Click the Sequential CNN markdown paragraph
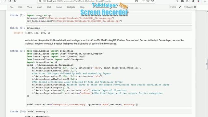208x117 pixels. pos(104,42)
